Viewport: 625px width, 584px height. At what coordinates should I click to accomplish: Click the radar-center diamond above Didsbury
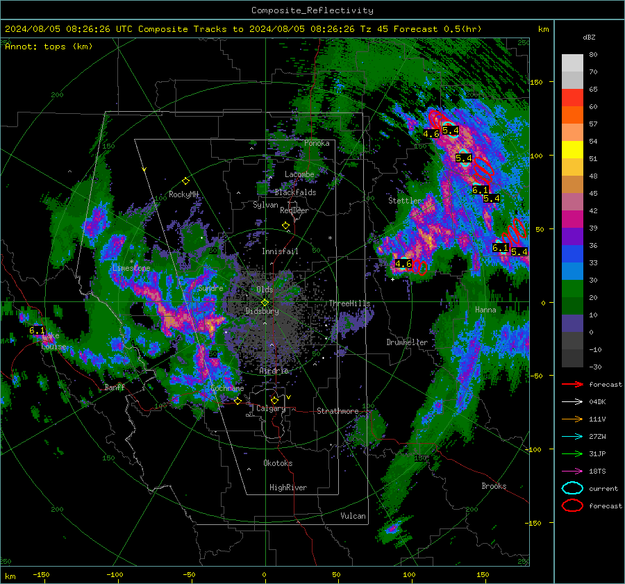tap(265, 303)
